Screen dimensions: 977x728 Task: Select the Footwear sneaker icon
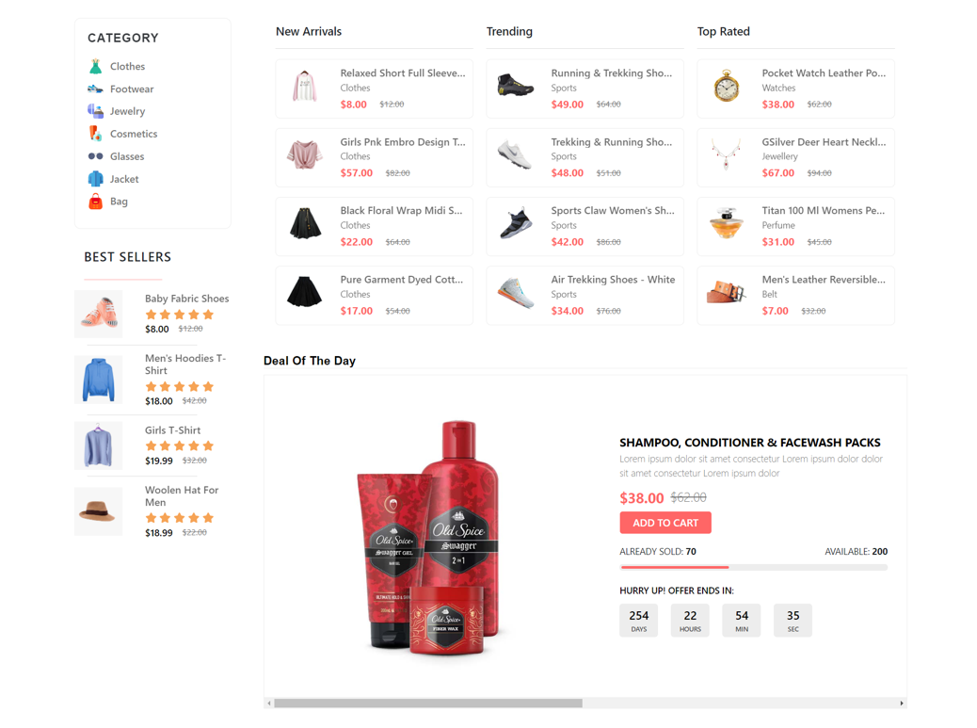tap(95, 89)
